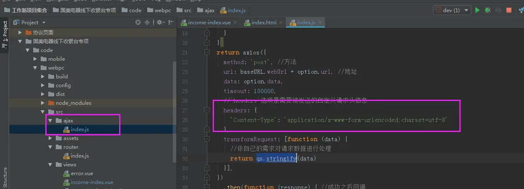This screenshot has height=189, width=524.
Task: Click 国美电器线下收银台专项 breadcrumb
Action: (x=84, y=10)
